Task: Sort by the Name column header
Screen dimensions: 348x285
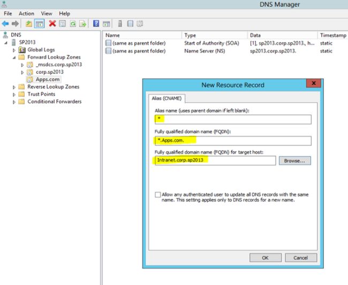Action: 142,35
